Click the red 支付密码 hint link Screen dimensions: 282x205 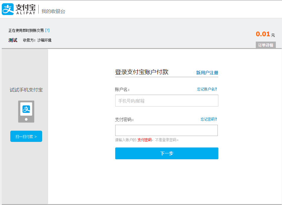(x=145, y=140)
